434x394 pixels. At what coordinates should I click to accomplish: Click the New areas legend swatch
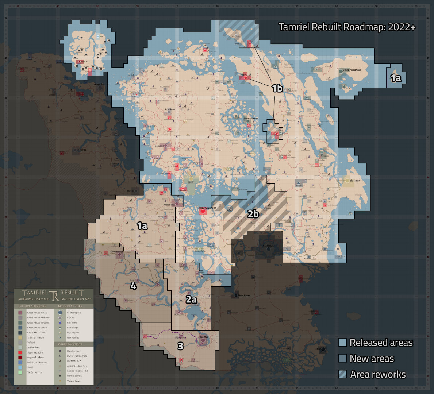coord(342,358)
